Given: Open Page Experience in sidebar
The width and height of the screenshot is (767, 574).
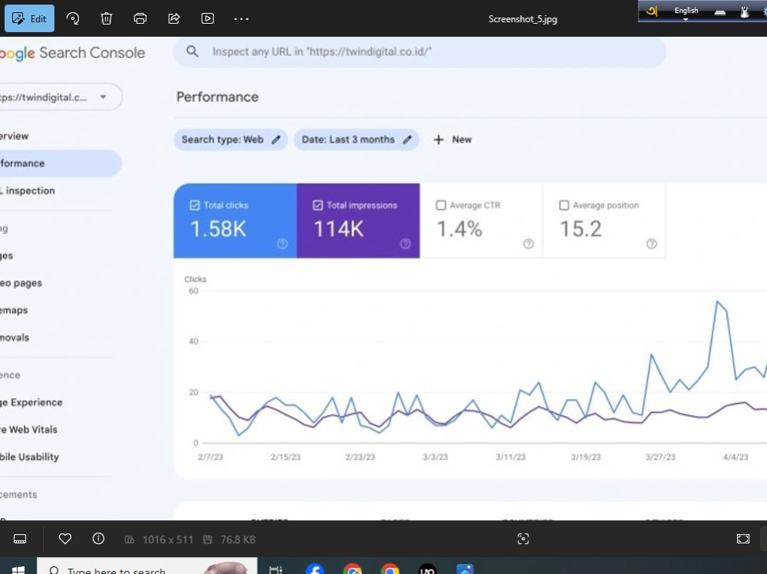Looking at the screenshot, I should coord(31,402).
